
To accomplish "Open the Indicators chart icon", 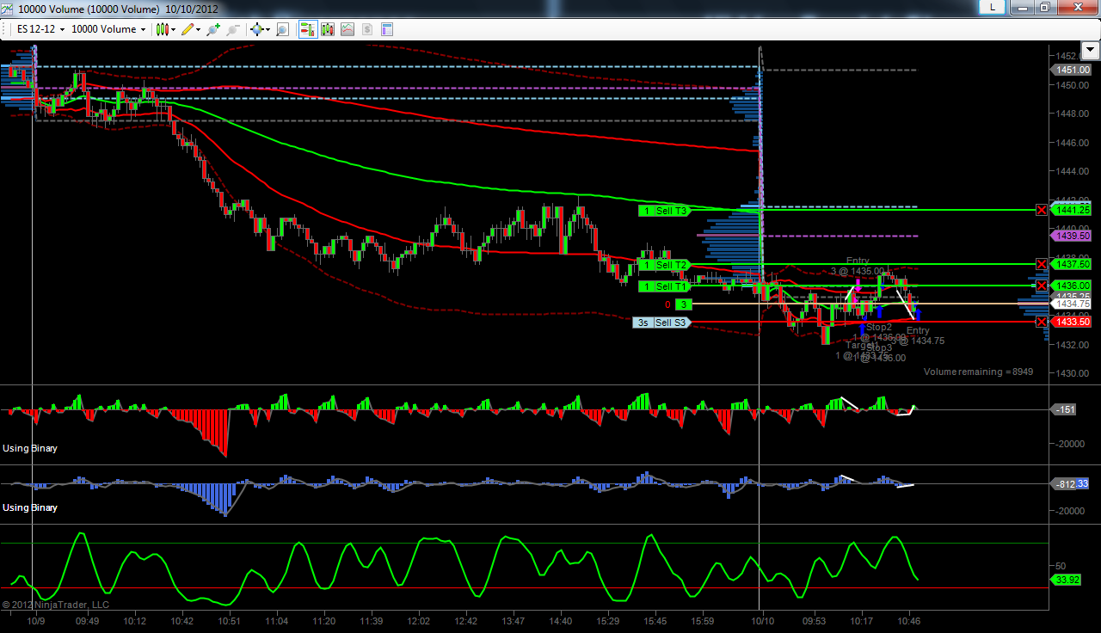I will (348, 29).
